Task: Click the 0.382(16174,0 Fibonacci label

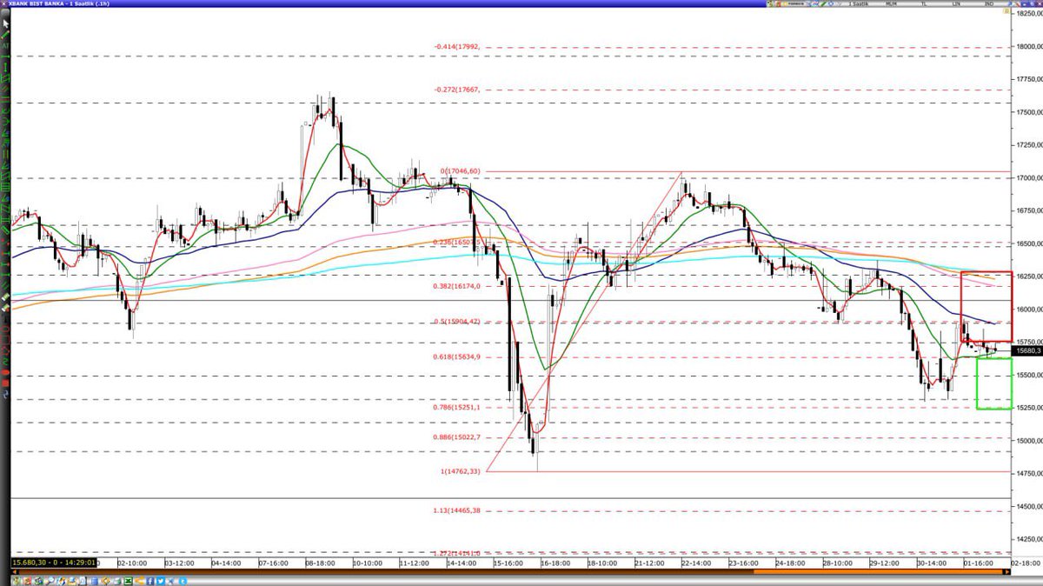Action: click(455, 286)
